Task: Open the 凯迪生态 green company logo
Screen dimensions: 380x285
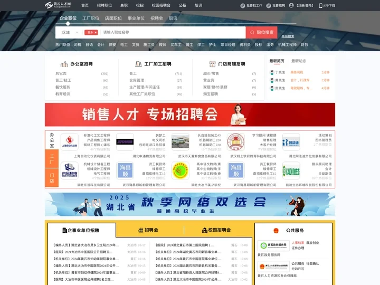Action: pos(291,170)
